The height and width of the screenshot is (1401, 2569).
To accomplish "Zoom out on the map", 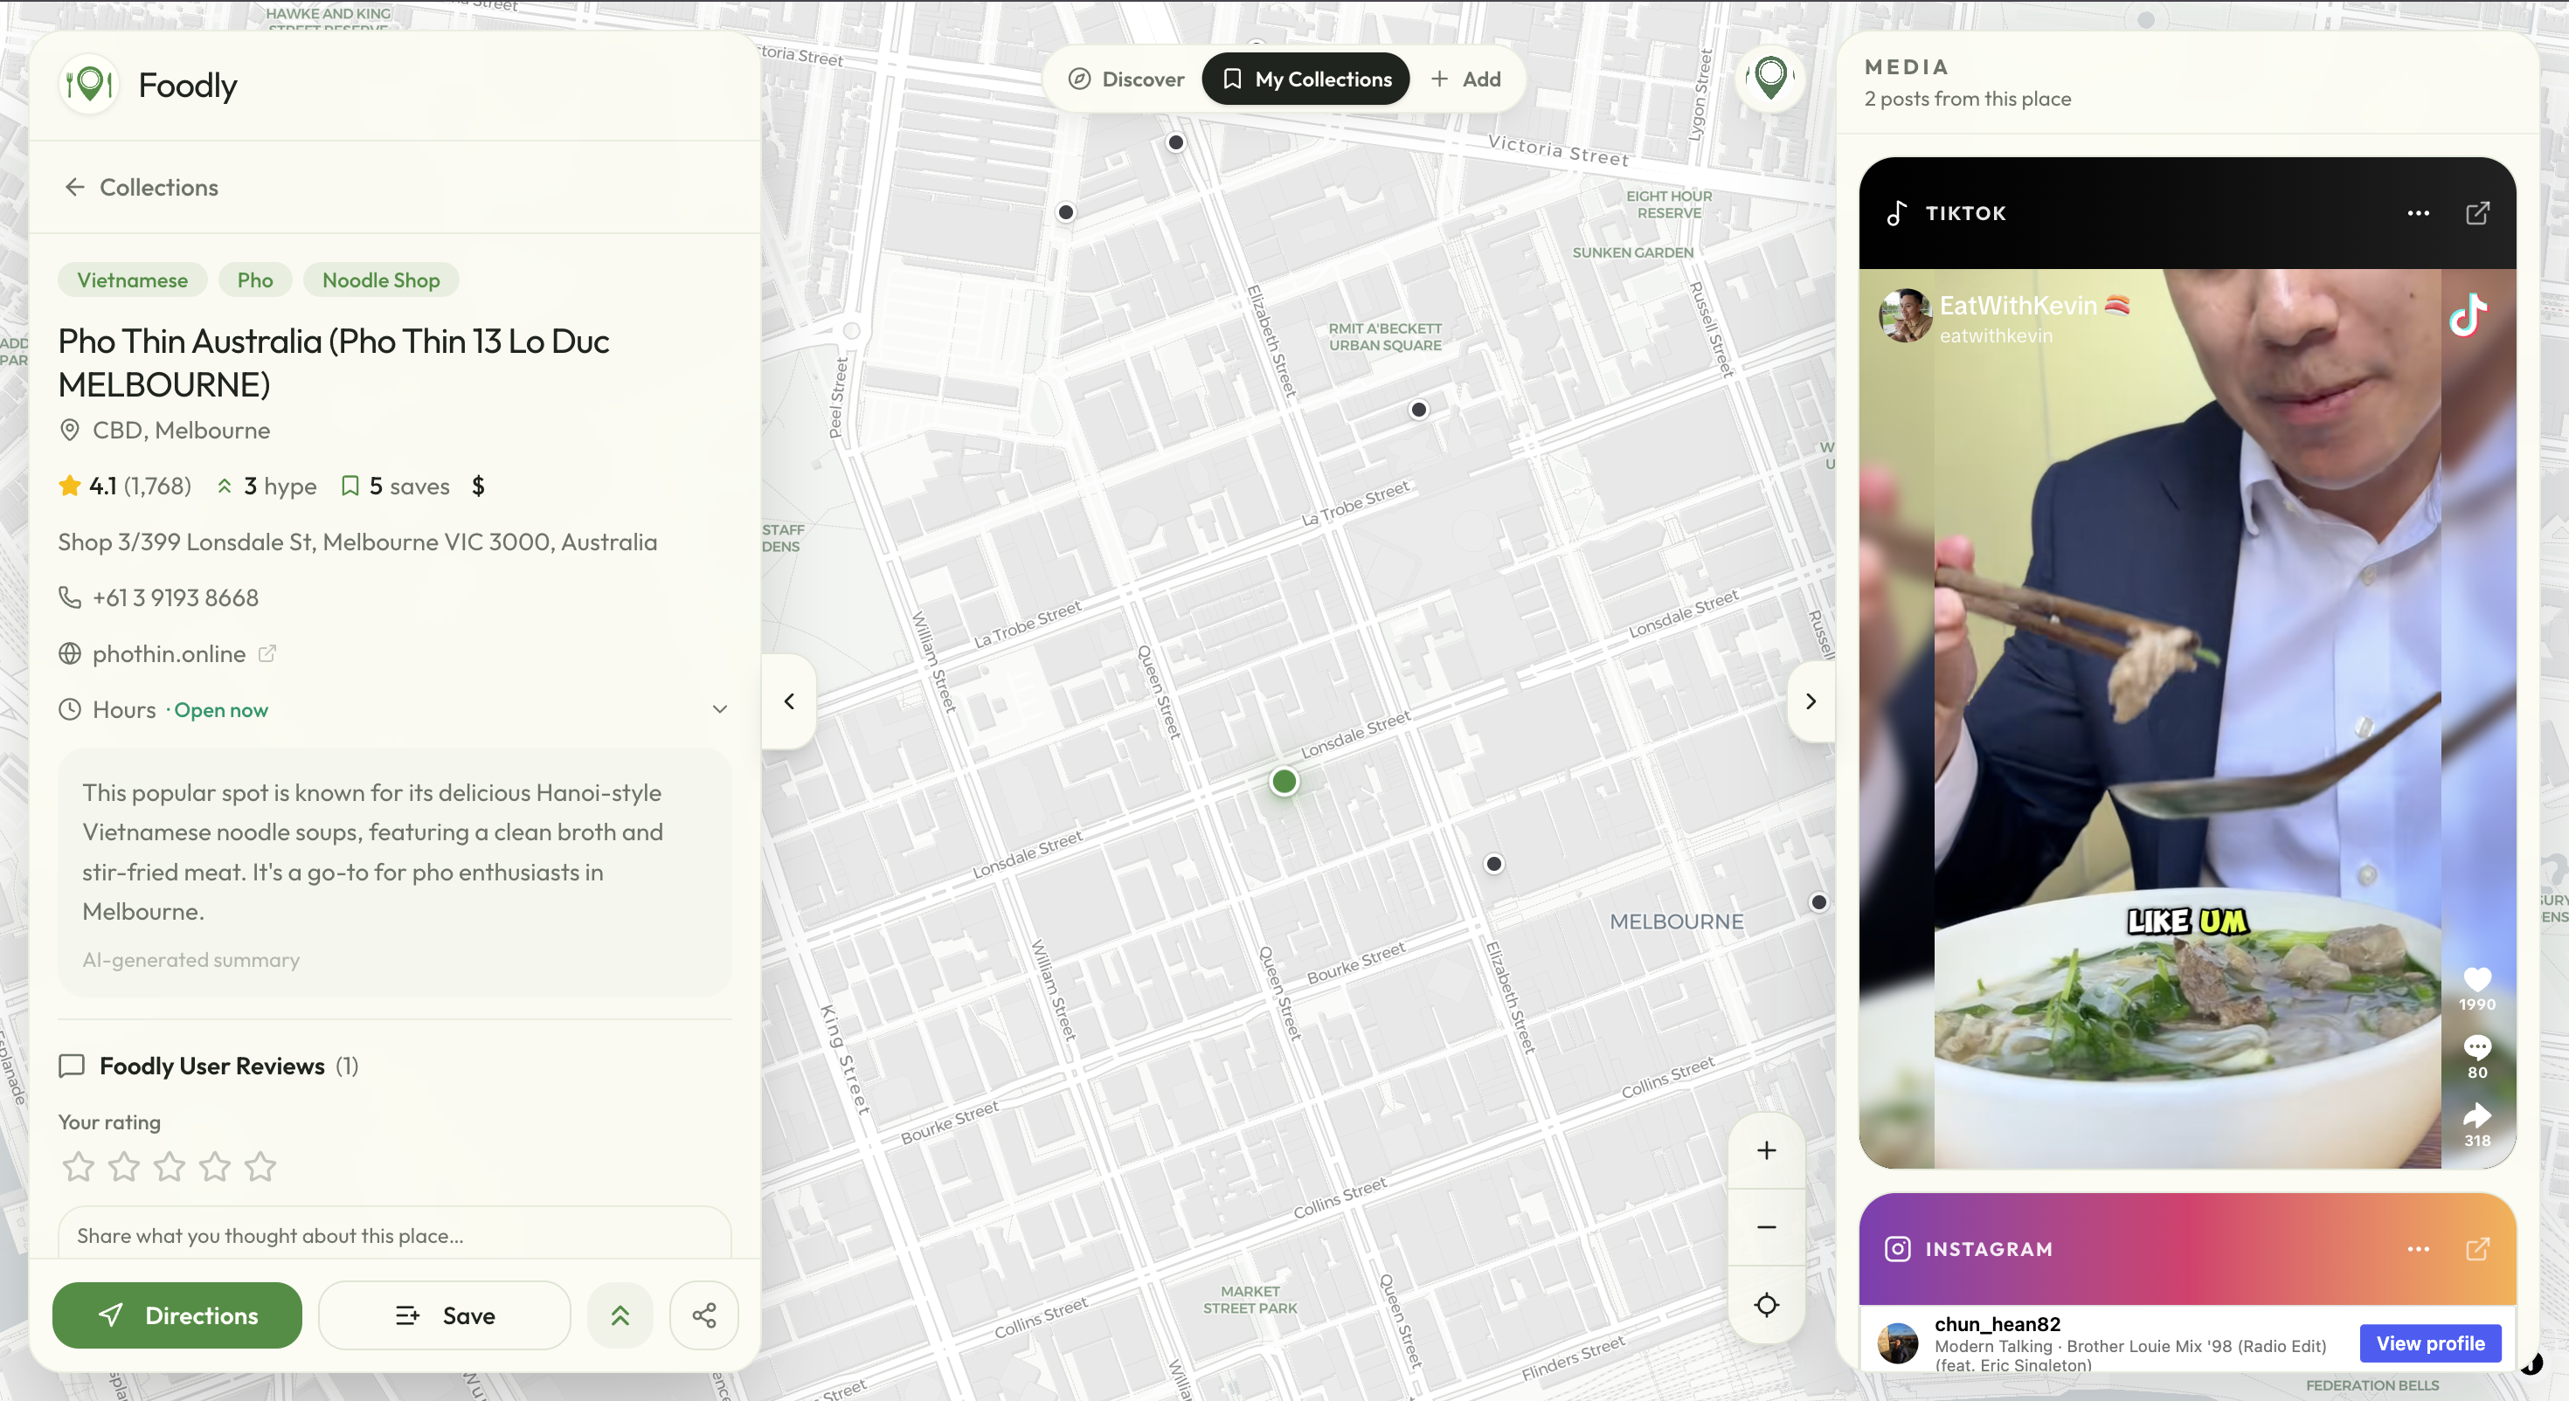I will 1766,1227.
